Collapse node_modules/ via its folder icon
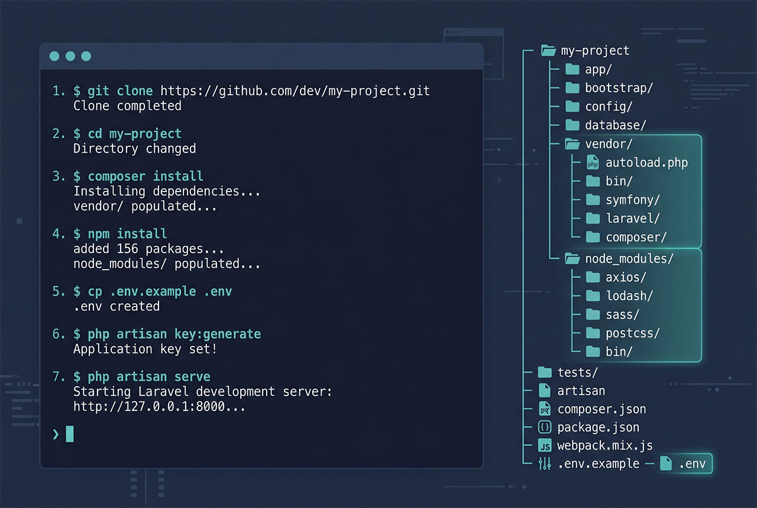This screenshot has height=508, width=757. tap(572, 258)
